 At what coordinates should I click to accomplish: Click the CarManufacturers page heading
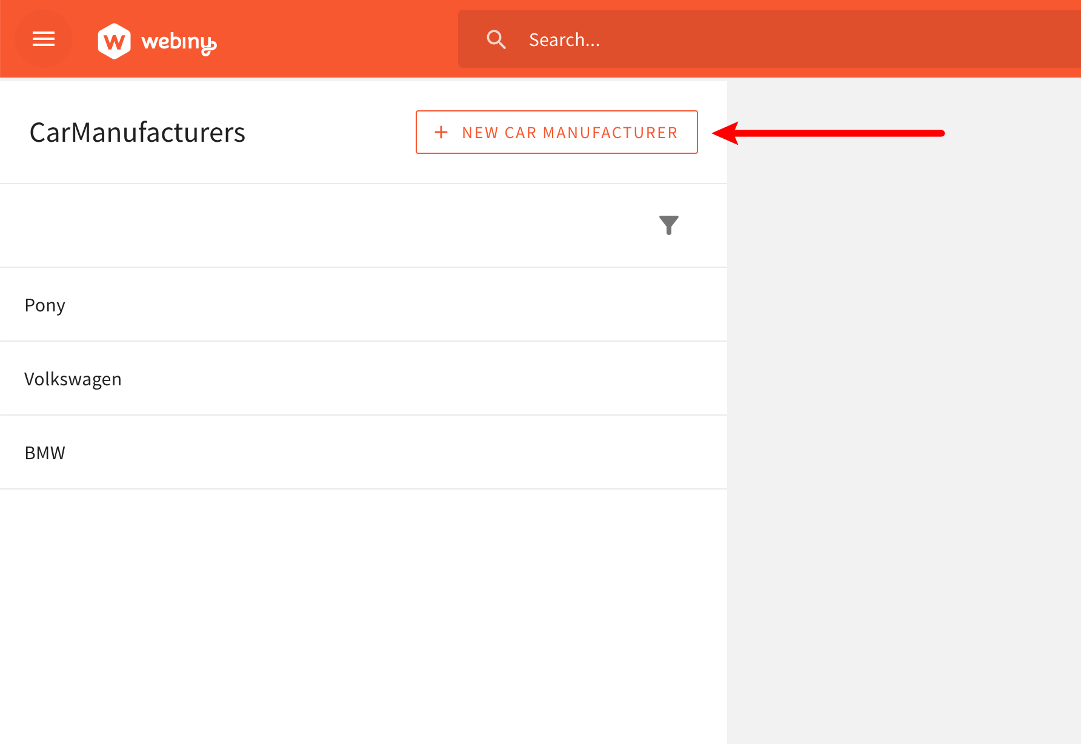pyautogui.click(x=137, y=132)
